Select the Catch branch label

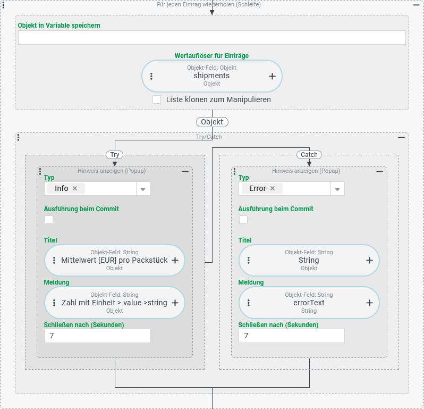pos(309,155)
